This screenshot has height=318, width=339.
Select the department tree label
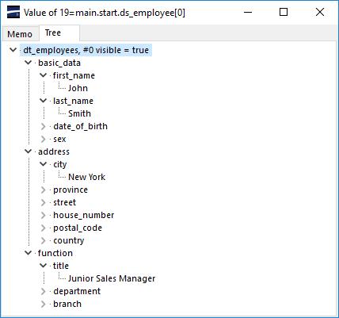coord(77,291)
